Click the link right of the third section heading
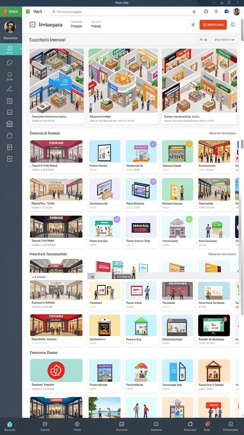The width and height of the screenshot is (244, 435). (x=222, y=254)
